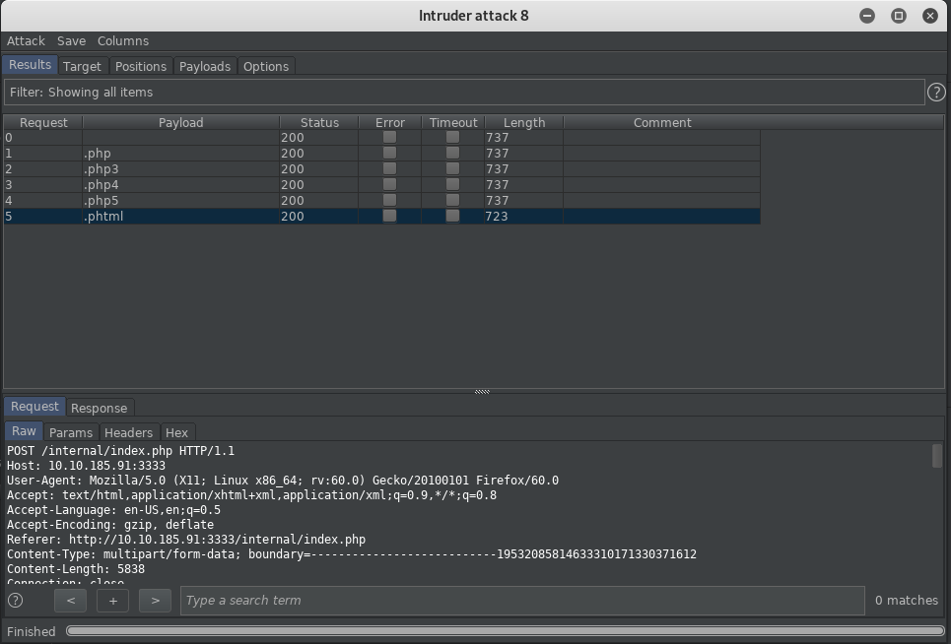Select the .php4 payload cell
This screenshot has width=951, height=644.
tap(180, 185)
